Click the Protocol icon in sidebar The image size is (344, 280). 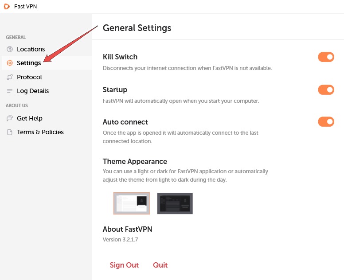(10, 77)
